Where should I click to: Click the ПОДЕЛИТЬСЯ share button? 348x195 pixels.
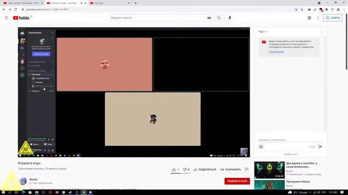(x=204, y=170)
